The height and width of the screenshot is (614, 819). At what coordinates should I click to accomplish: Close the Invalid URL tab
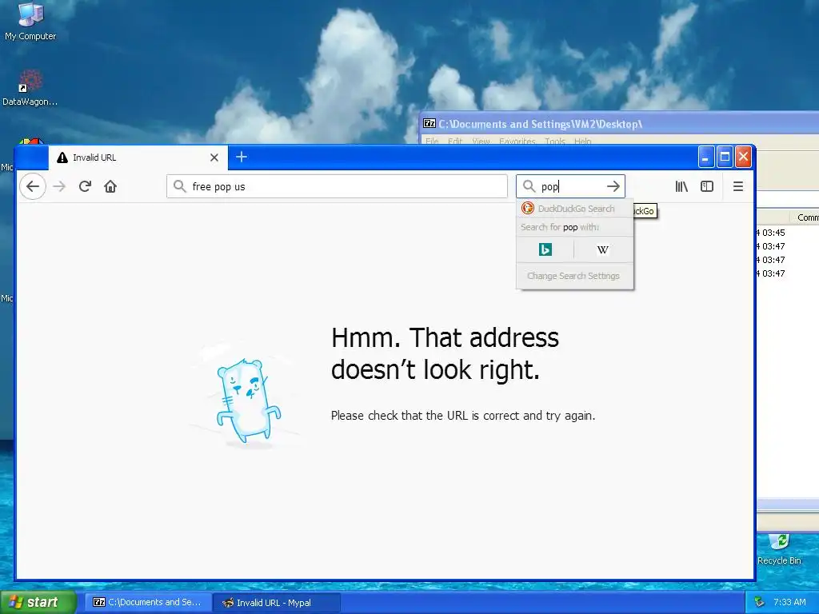[214, 157]
